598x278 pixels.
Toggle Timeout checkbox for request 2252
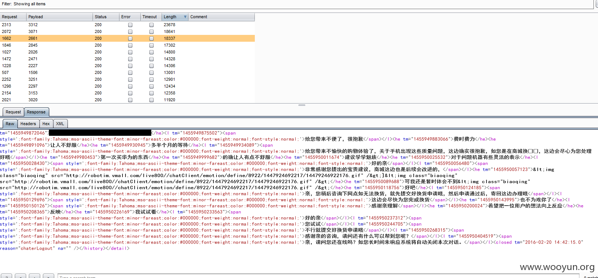click(151, 79)
